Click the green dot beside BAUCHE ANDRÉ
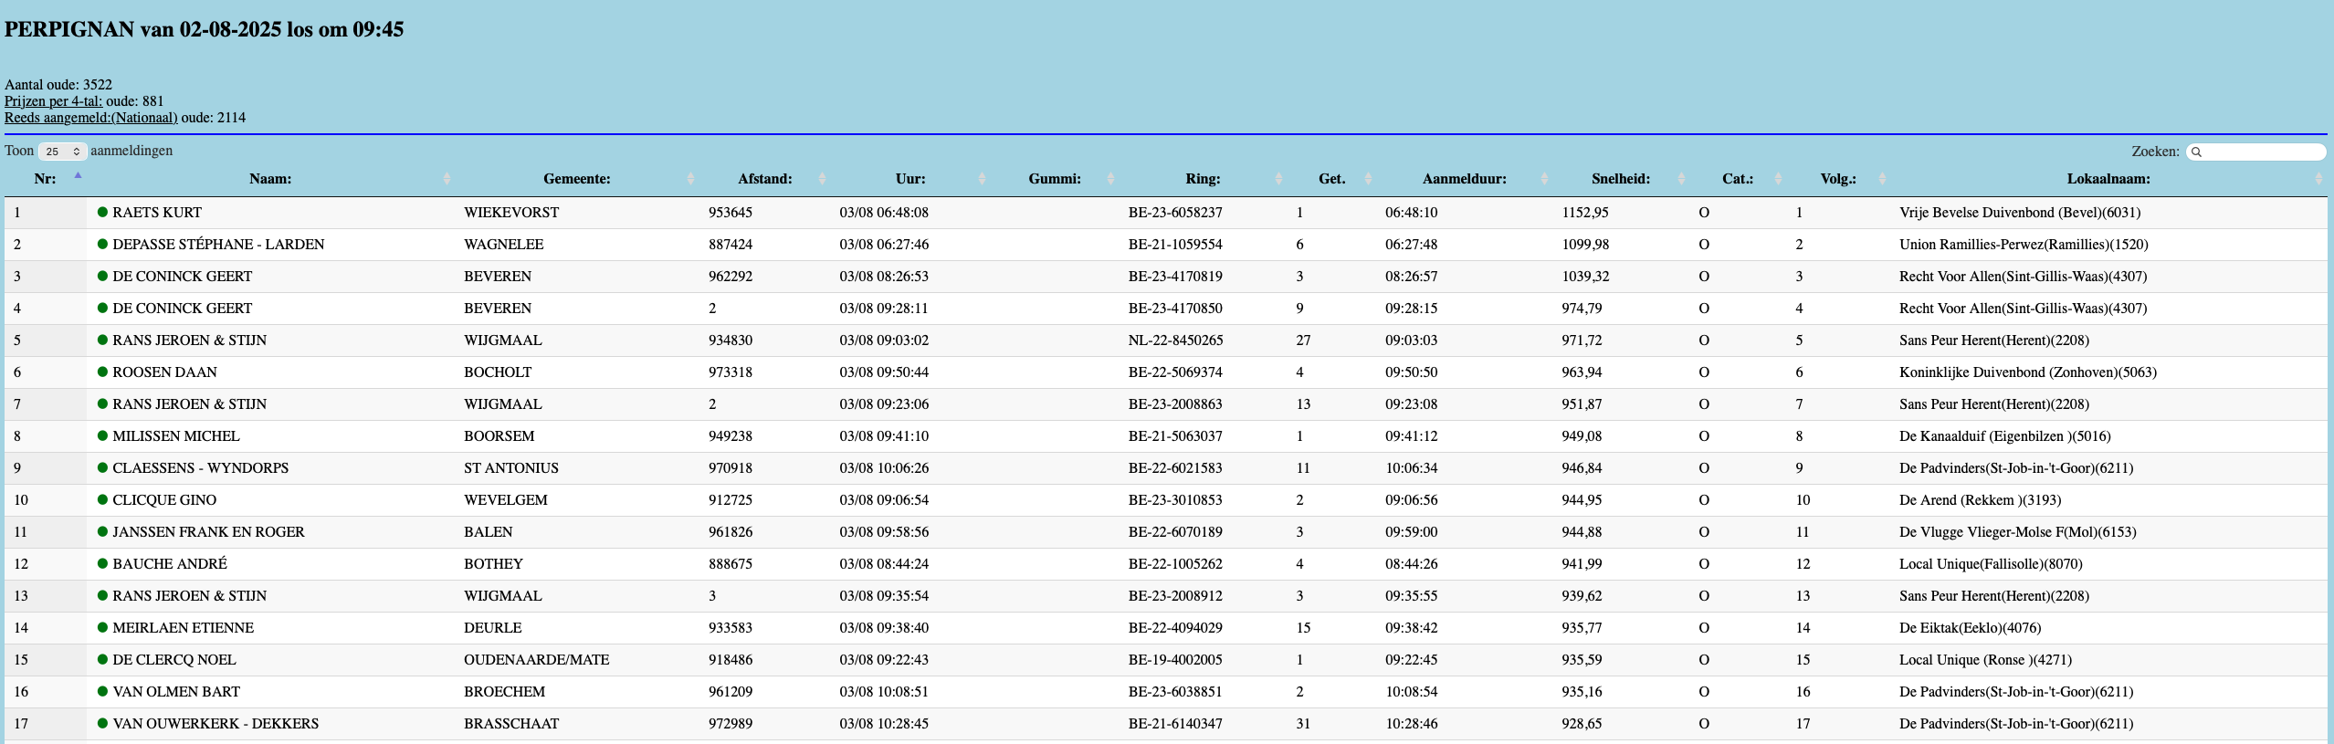2334x744 pixels. coord(102,564)
